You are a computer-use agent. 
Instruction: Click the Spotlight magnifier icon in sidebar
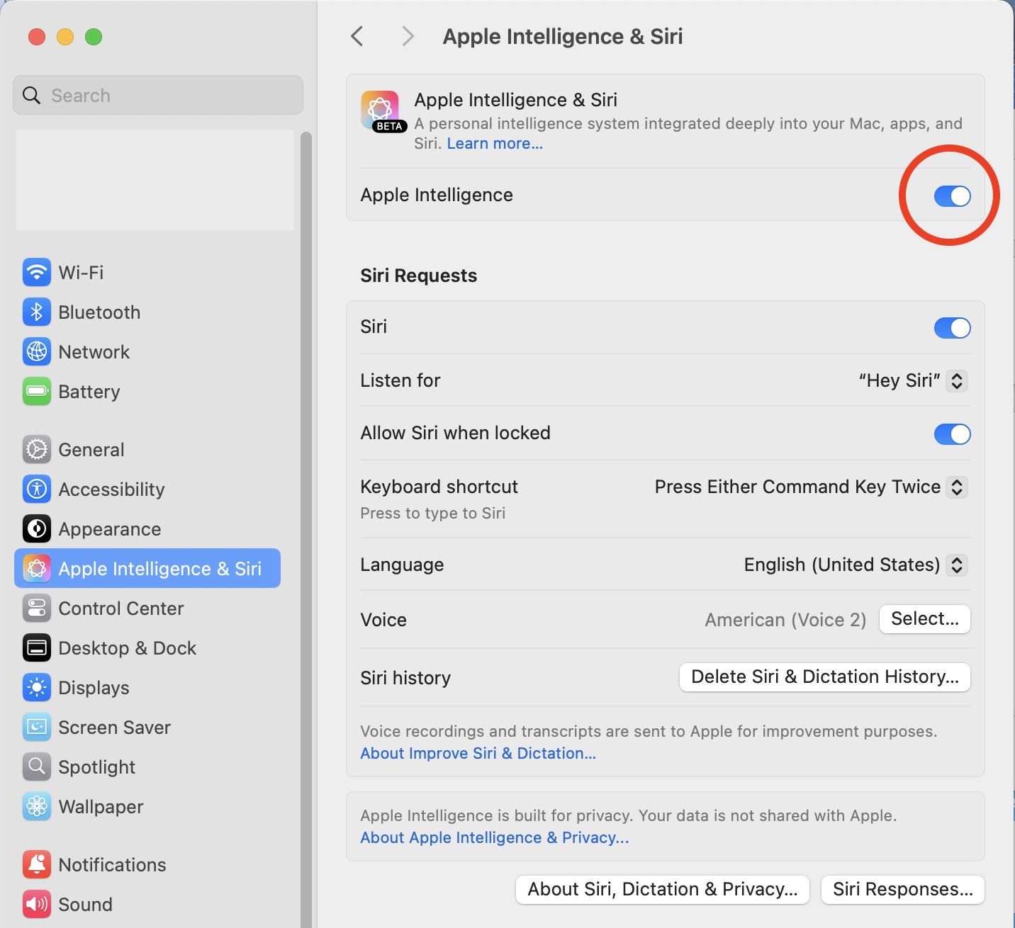click(36, 766)
